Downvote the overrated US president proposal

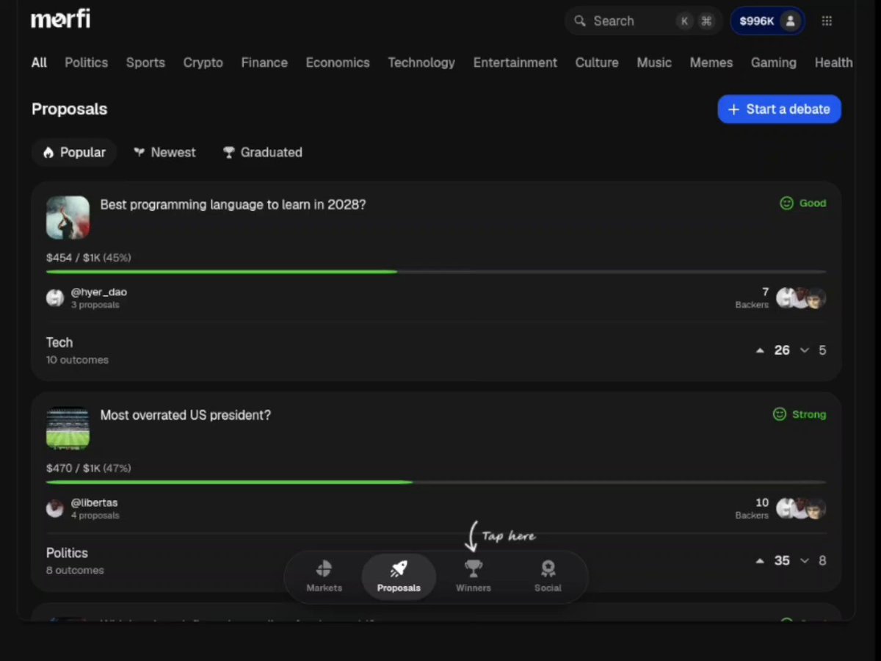pyautogui.click(x=805, y=560)
